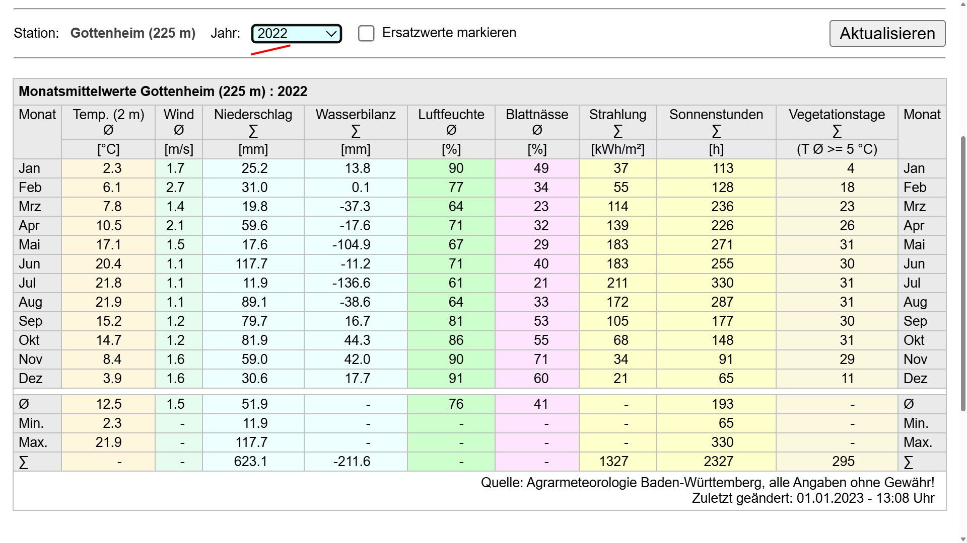Click the pink Blattnässe Nov cell 71
This screenshot has height=543, width=967.
(x=540, y=359)
